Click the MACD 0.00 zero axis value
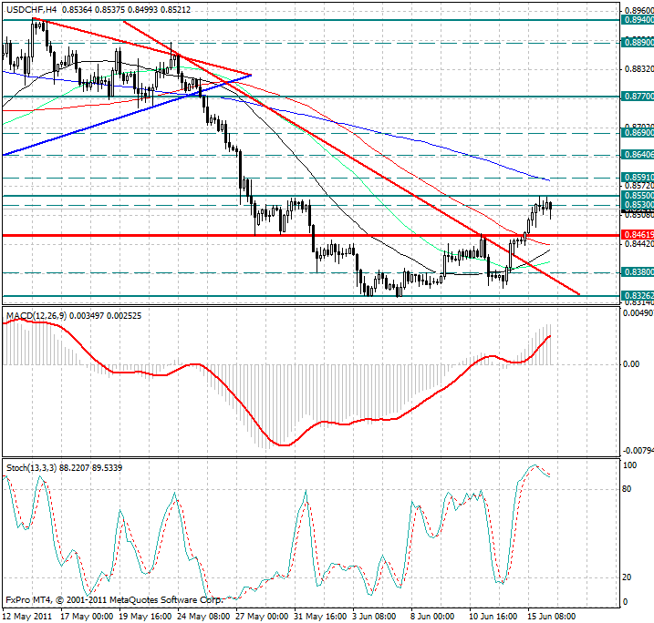This screenshot has height=623, width=654. (631, 364)
